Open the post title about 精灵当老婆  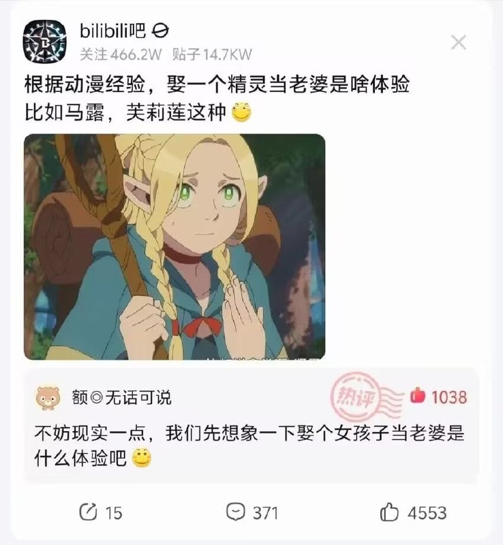tap(217, 84)
